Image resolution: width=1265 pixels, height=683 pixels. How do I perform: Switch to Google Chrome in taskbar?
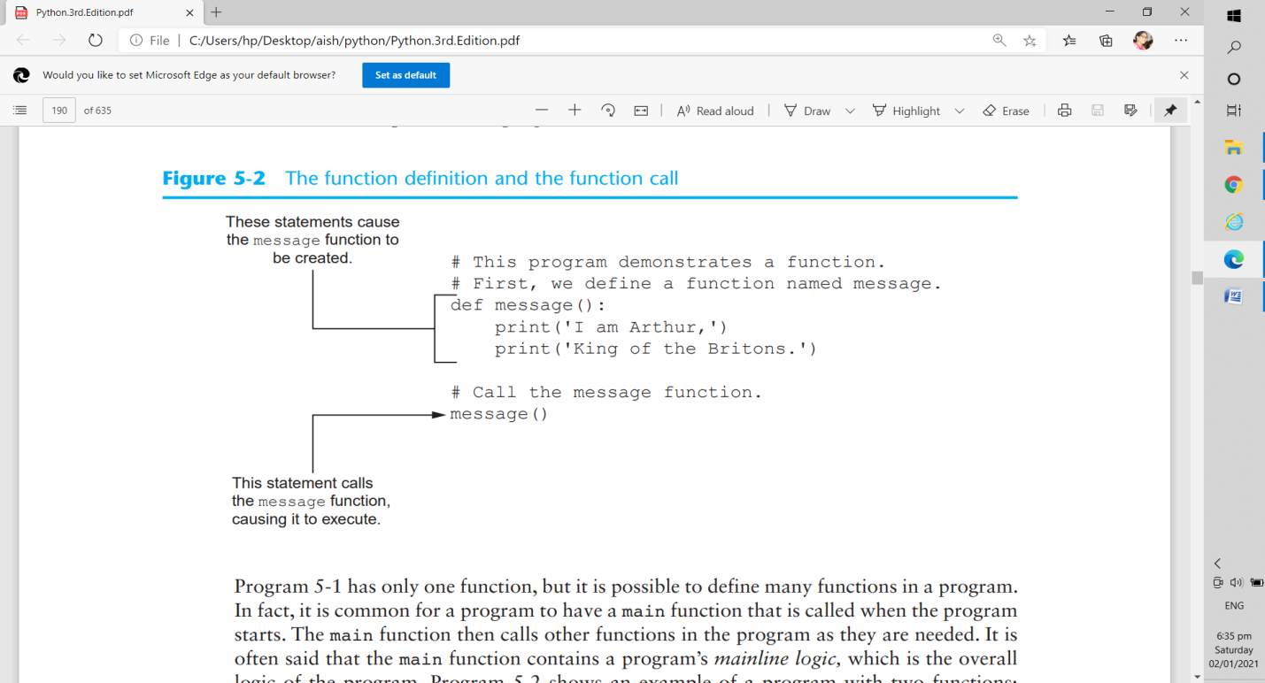pyautogui.click(x=1234, y=184)
